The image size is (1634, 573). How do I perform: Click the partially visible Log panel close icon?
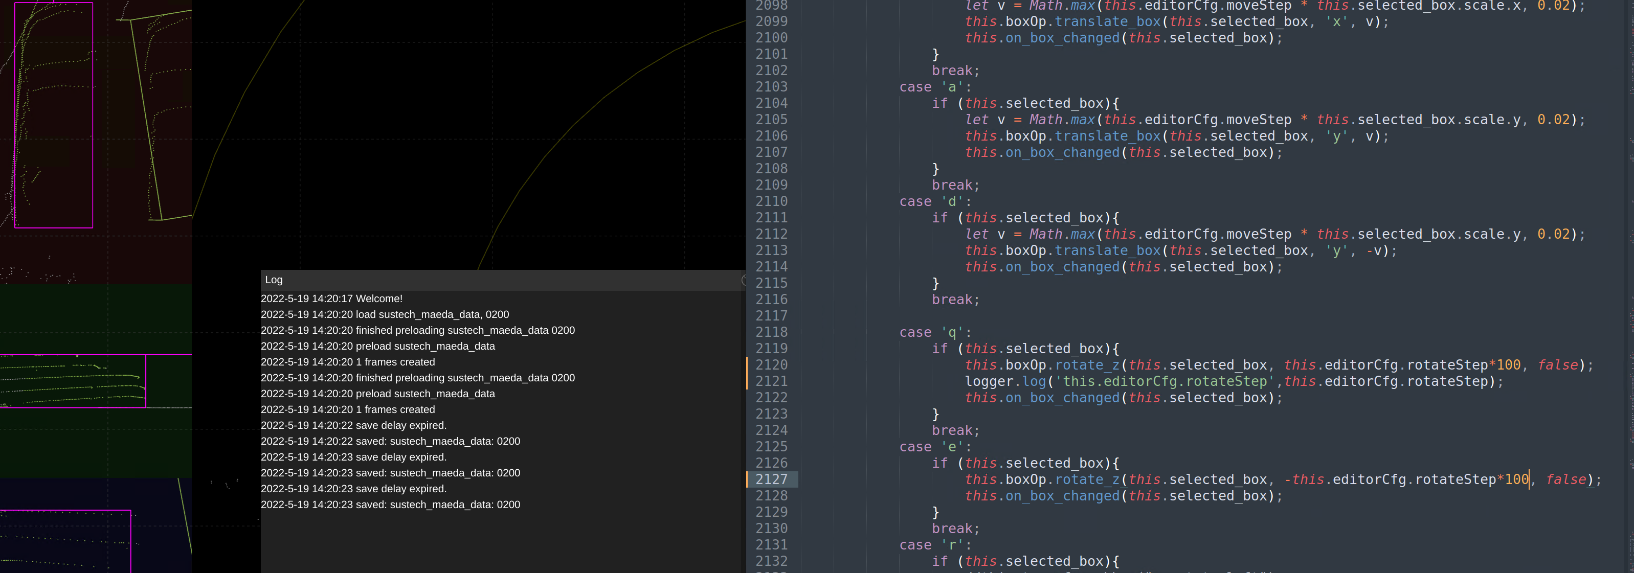pos(744,280)
